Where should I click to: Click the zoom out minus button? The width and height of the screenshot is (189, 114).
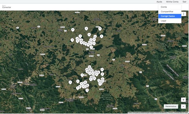coord(183,106)
